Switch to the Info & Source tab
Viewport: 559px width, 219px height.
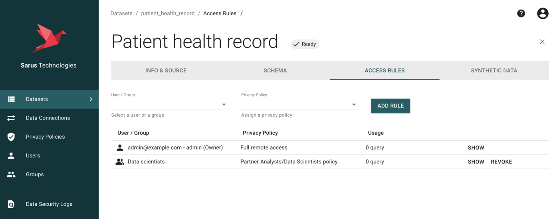coord(166,70)
